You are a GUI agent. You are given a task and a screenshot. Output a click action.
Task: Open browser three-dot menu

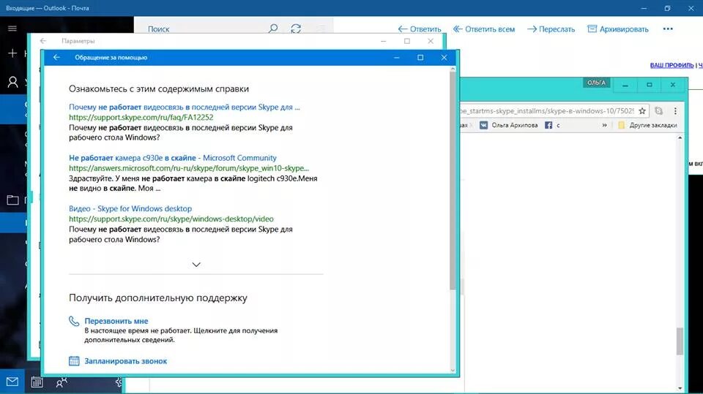pos(675,110)
